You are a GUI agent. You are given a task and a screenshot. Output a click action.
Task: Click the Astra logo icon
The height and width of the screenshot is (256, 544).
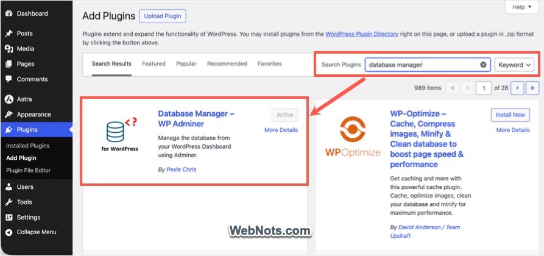click(x=9, y=99)
